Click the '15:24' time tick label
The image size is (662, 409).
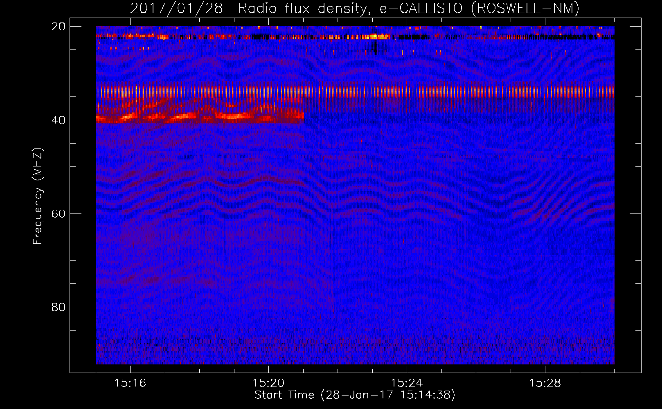[407, 383]
